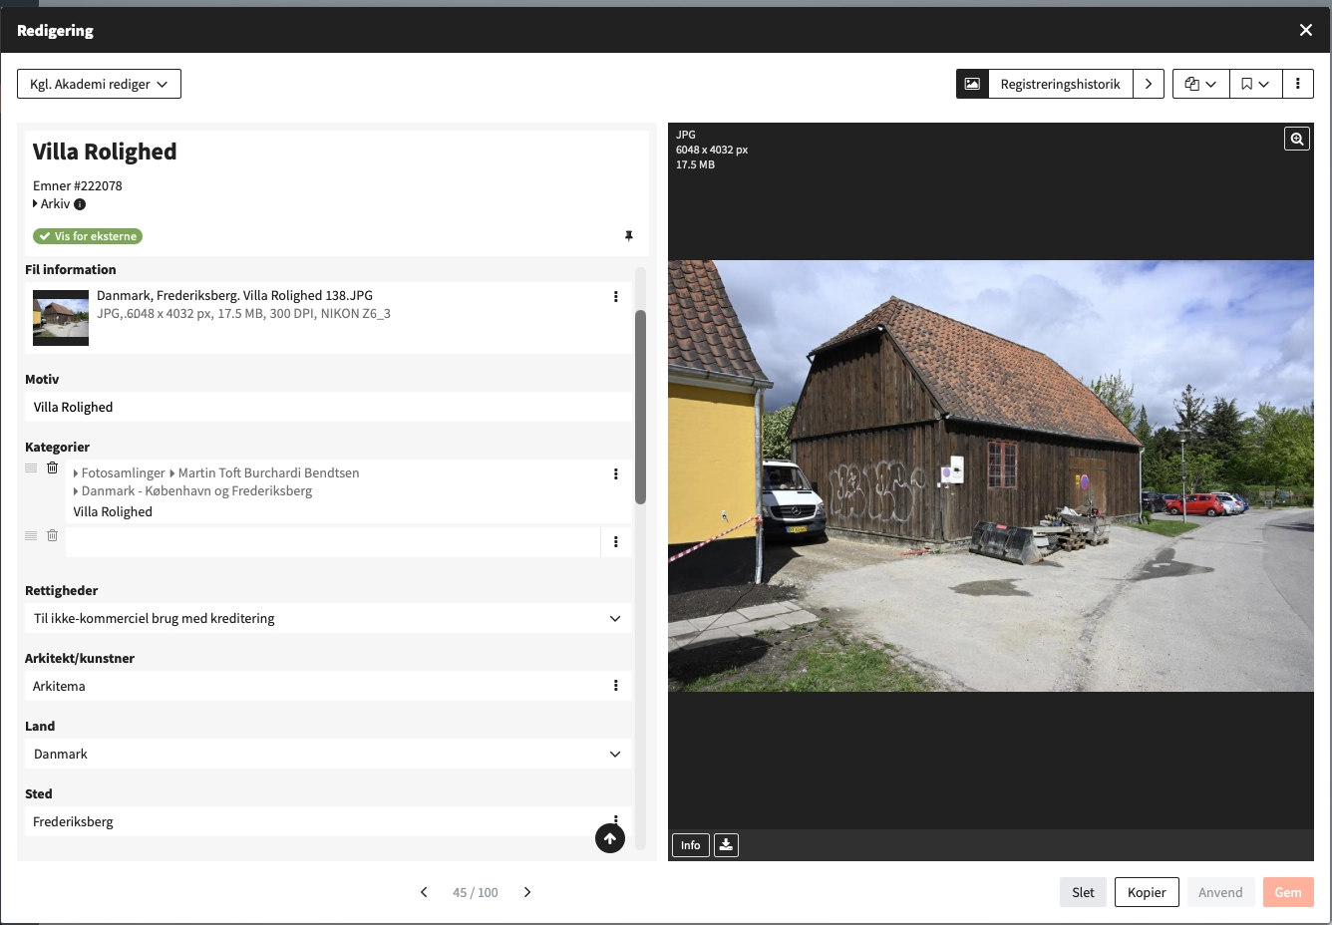1332x925 pixels.
Task: Open the three-dot menu for the Fotosamlinger category
Action: [616, 473]
